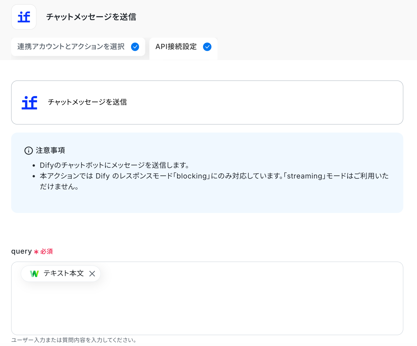Click the Dify icon inside the action card
Viewport: 417px width, 346px height.
pos(29,103)
